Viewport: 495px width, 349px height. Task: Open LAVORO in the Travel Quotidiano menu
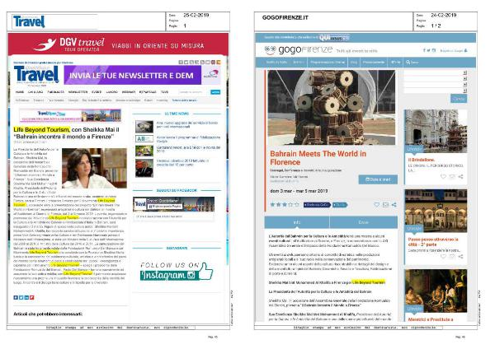(111, 92)
